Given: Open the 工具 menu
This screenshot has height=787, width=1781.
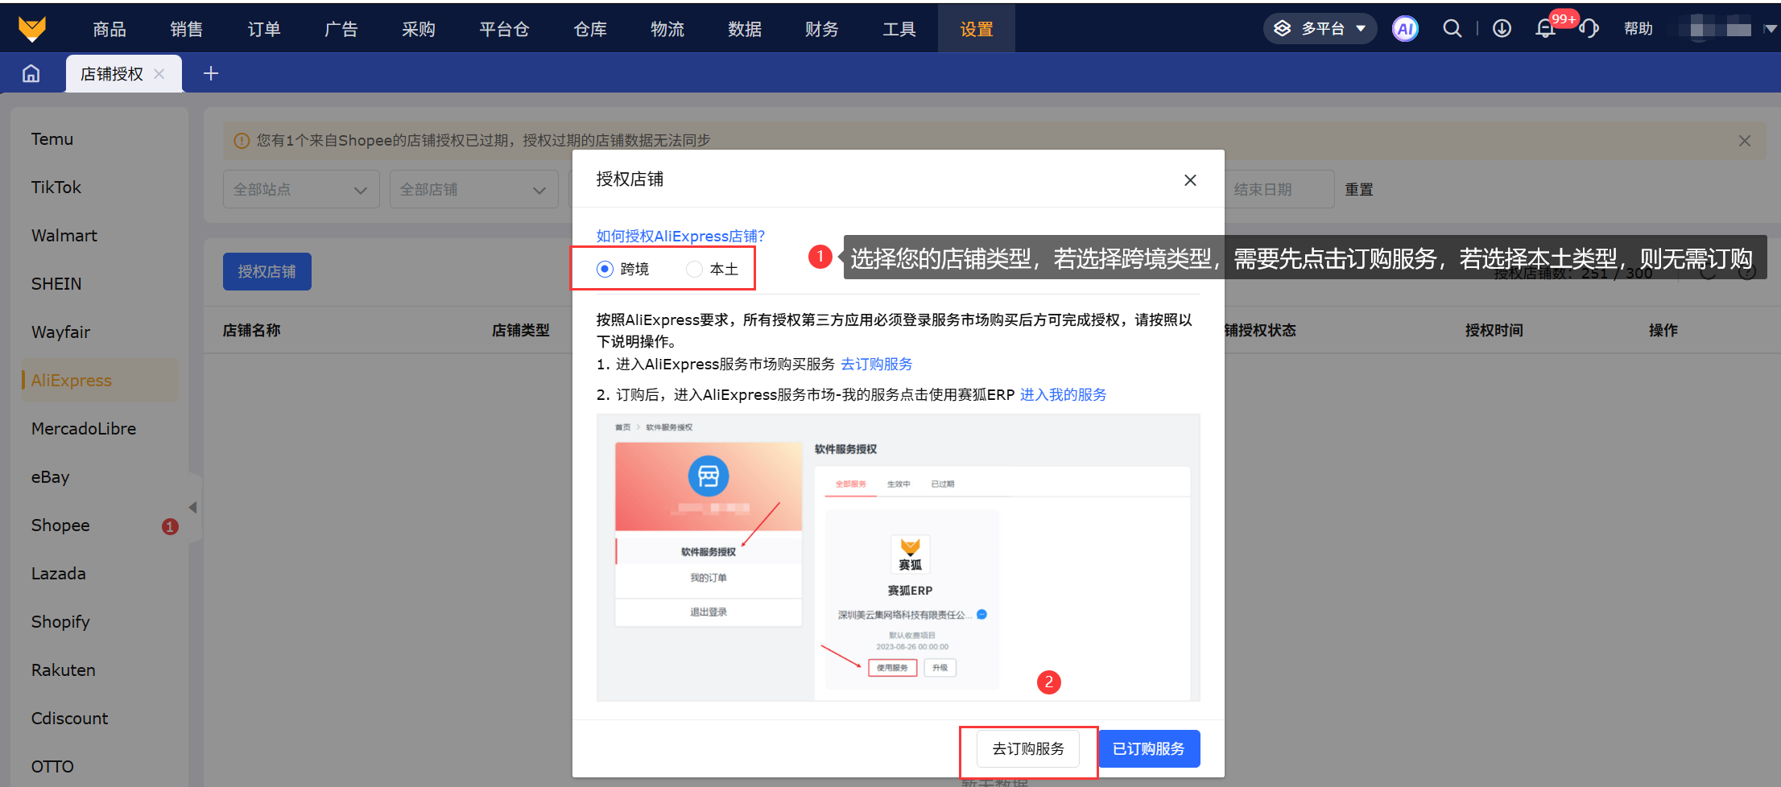Looking at the screenshot, I should 899,29.
